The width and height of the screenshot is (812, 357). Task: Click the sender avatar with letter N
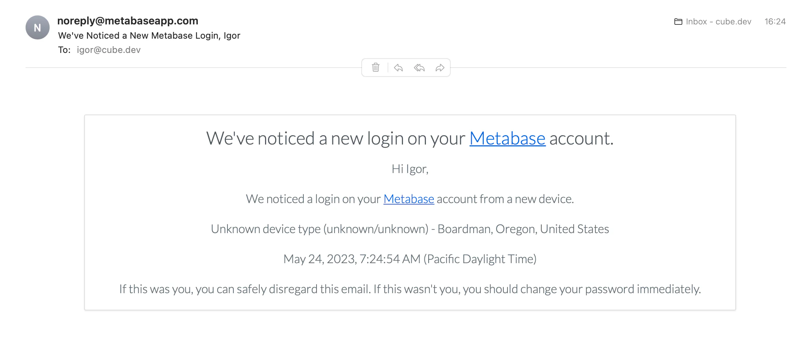[x=38, y=27]
